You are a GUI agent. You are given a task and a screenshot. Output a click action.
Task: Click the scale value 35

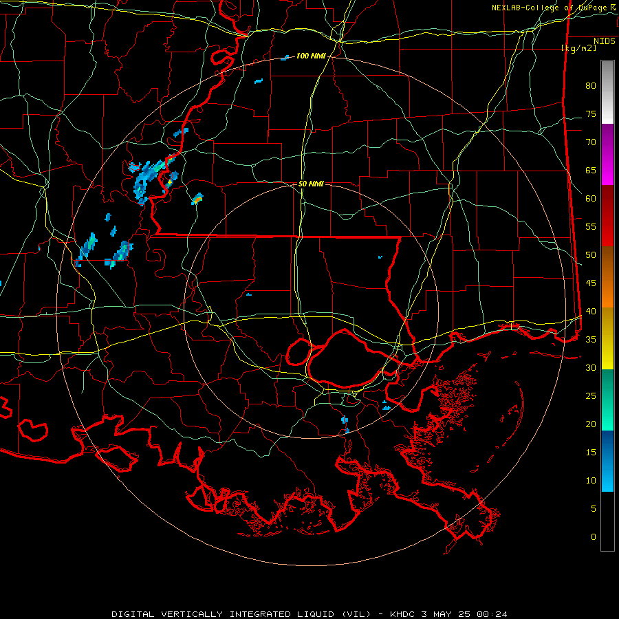(591, 340)
